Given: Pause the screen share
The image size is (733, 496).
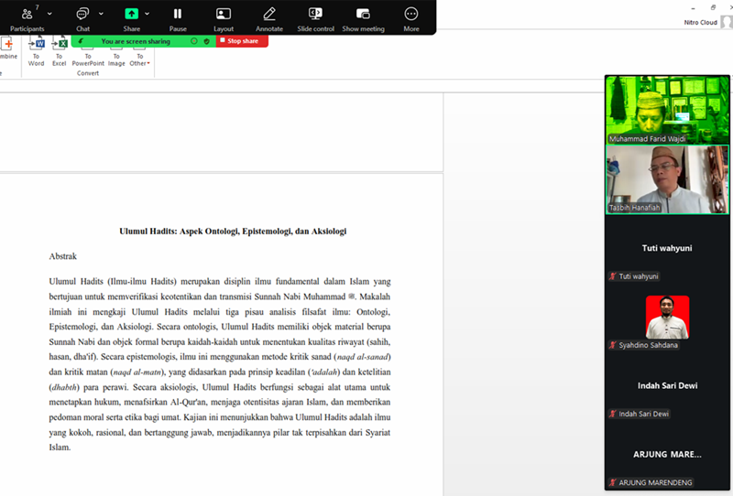Looking at the screenshot, I should point(178,18).
